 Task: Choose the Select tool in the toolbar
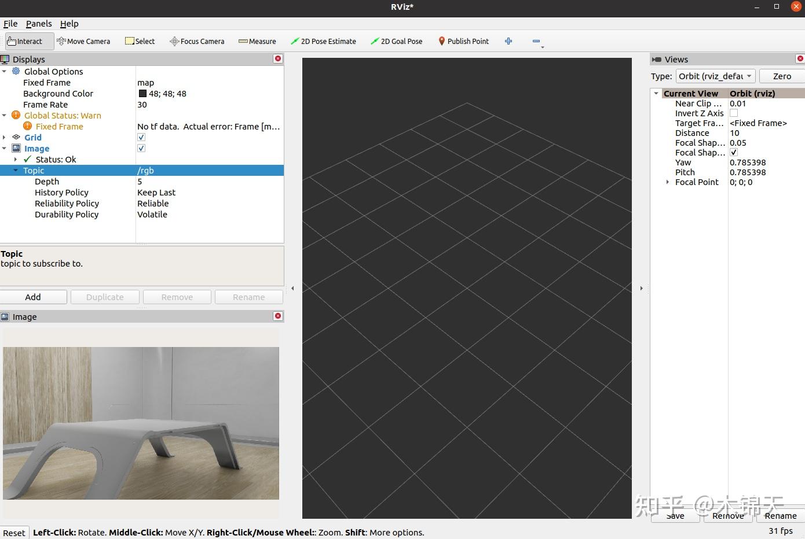(x=140, y=41)
